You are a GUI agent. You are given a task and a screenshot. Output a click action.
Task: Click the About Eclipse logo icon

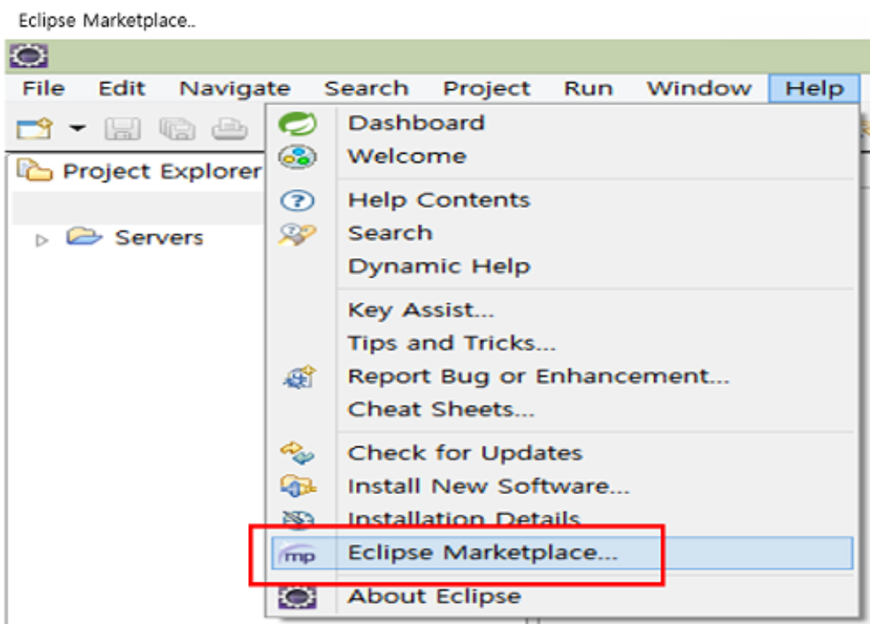pos(298,597)
